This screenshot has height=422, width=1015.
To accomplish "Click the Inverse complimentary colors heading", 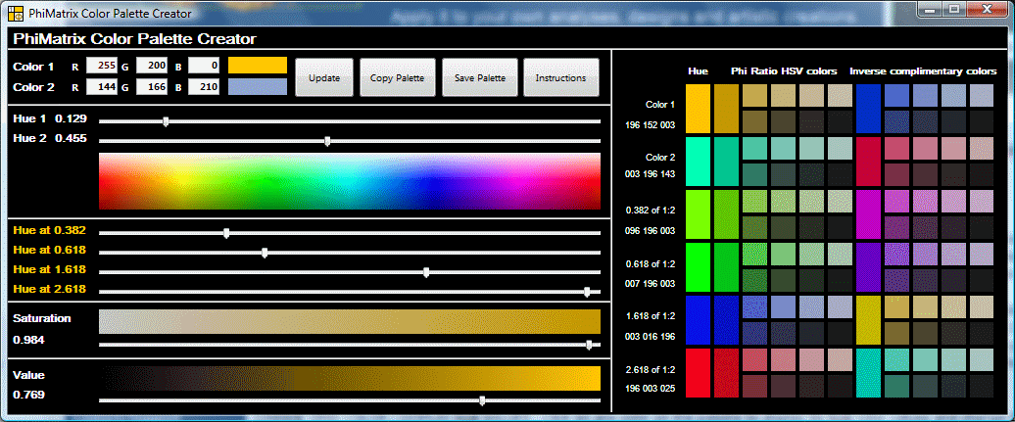I will point(923,70).
